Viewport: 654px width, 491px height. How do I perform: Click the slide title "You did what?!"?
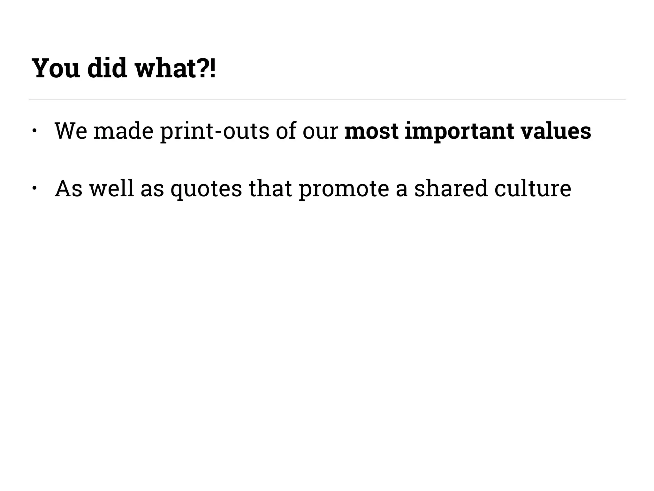124,68
